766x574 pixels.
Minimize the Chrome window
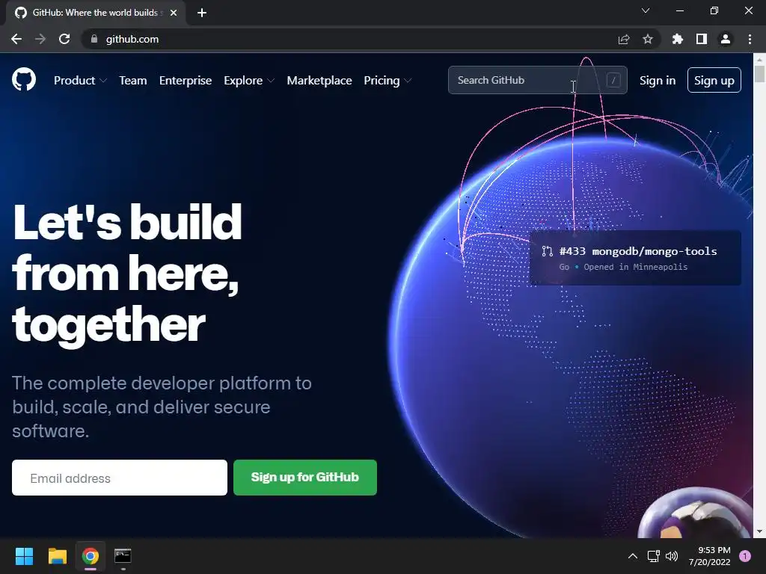click(680, 10)
